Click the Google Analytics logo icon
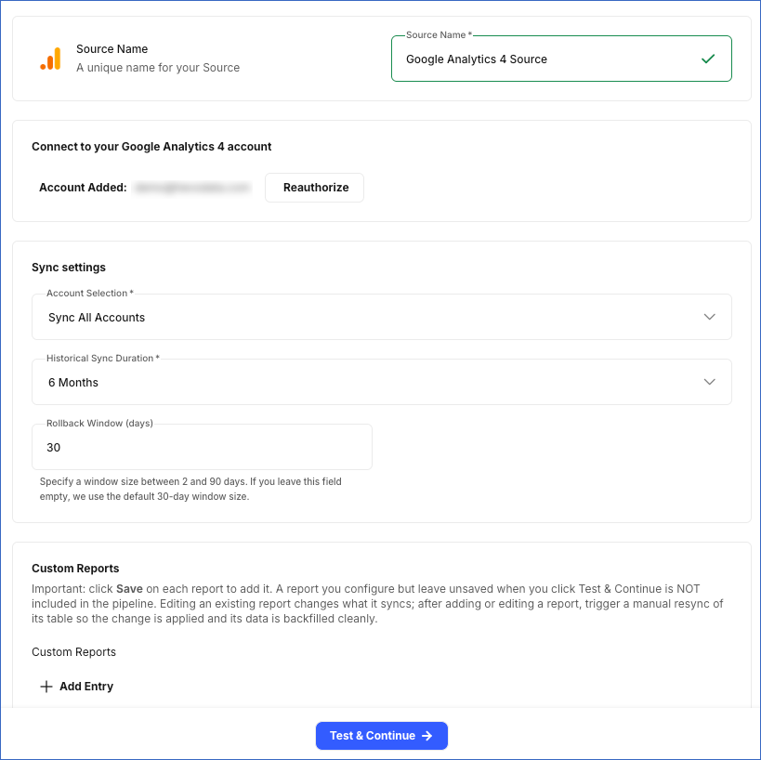Image resolution: width=761 pixels, height=760 pixels. (50, 59)
